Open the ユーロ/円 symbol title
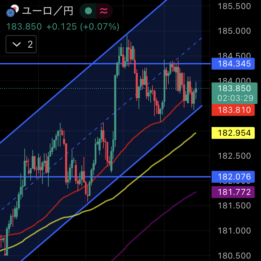 (x=47, y=11)
